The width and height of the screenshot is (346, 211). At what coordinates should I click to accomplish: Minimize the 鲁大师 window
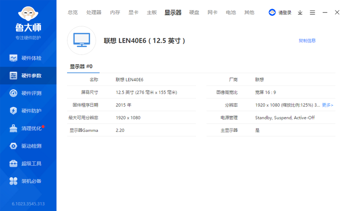click(325, 13)
